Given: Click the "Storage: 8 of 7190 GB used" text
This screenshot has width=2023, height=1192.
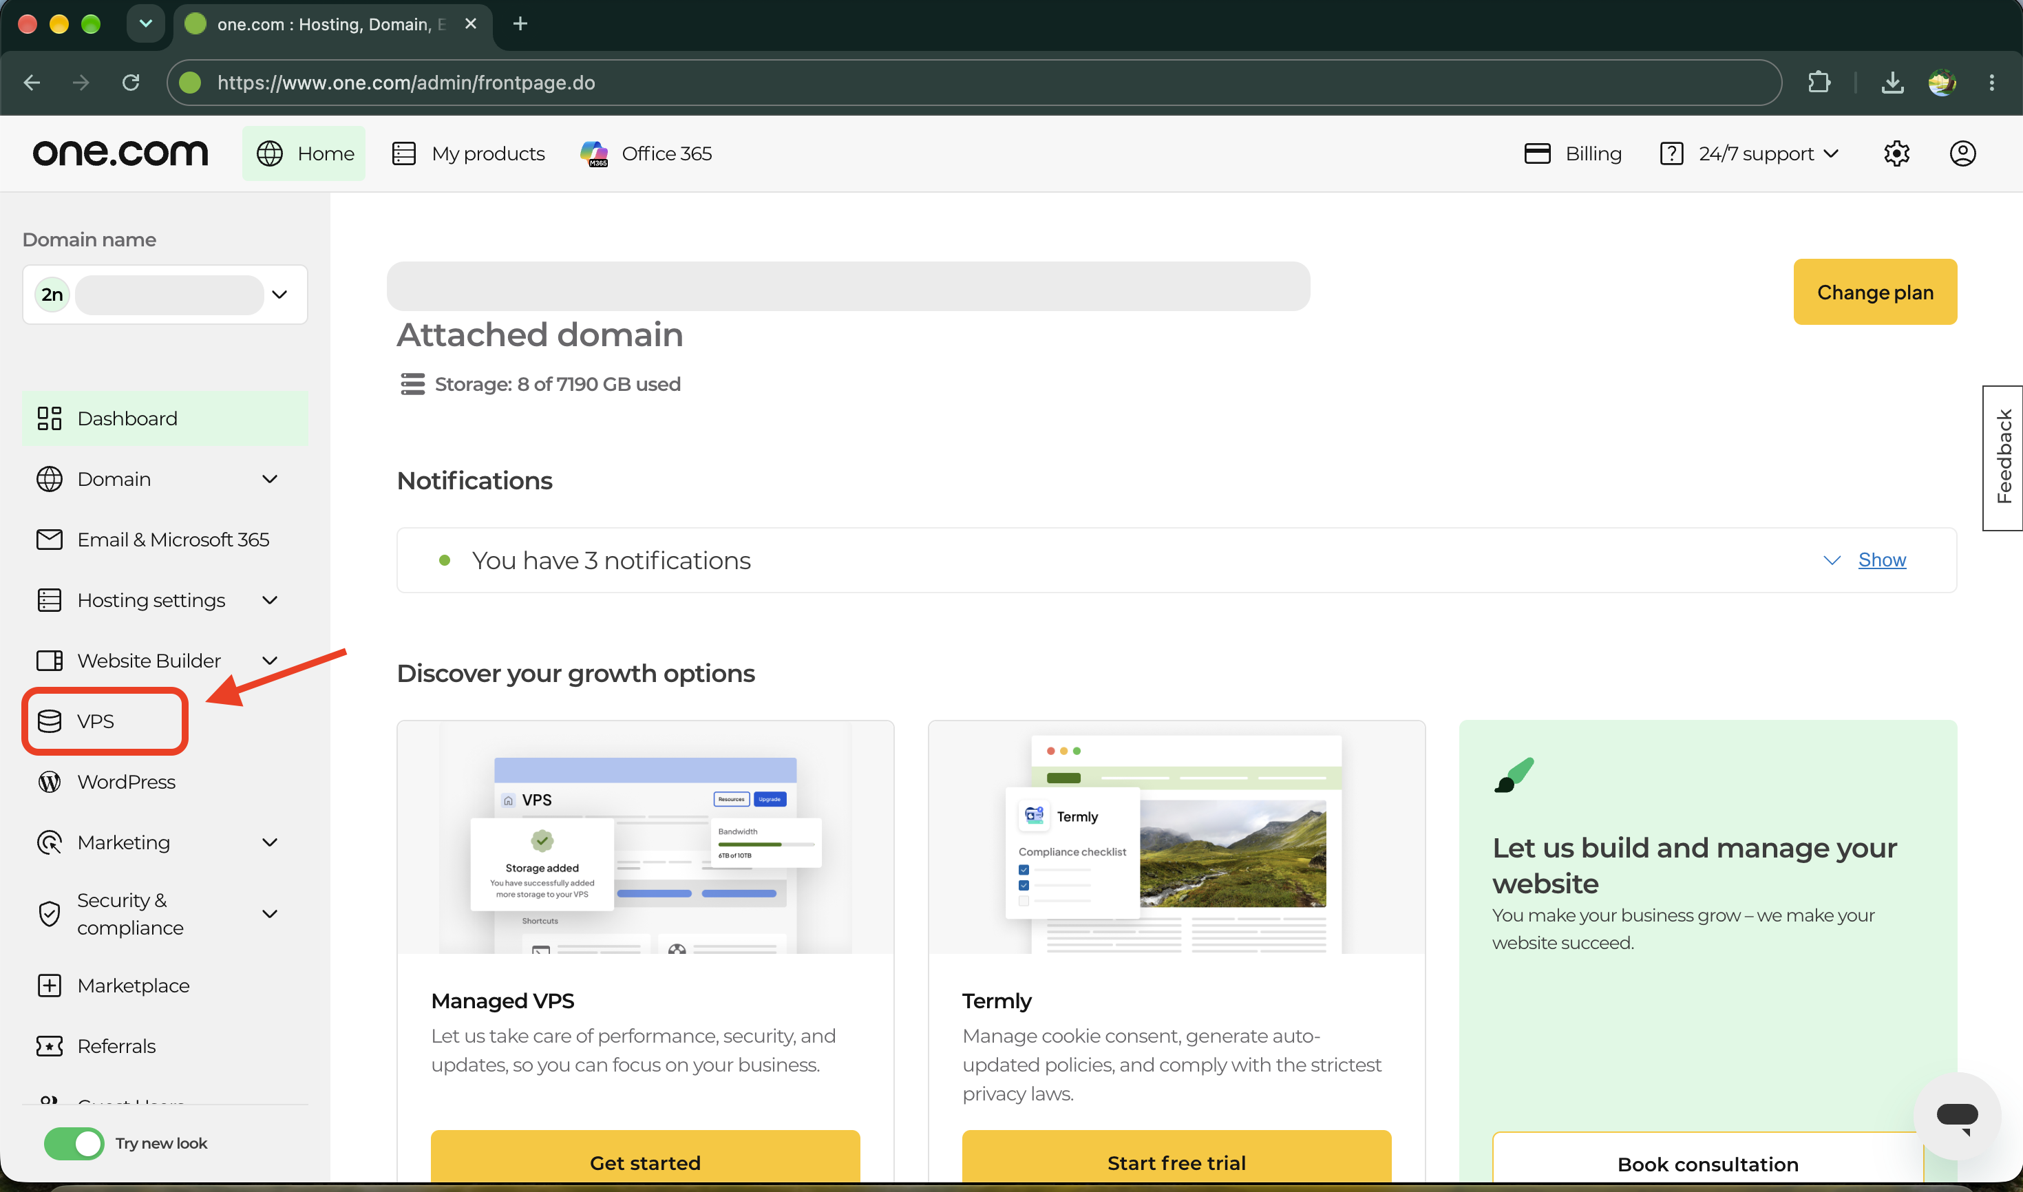Looking at the screenshot, I should coord(558,385).
